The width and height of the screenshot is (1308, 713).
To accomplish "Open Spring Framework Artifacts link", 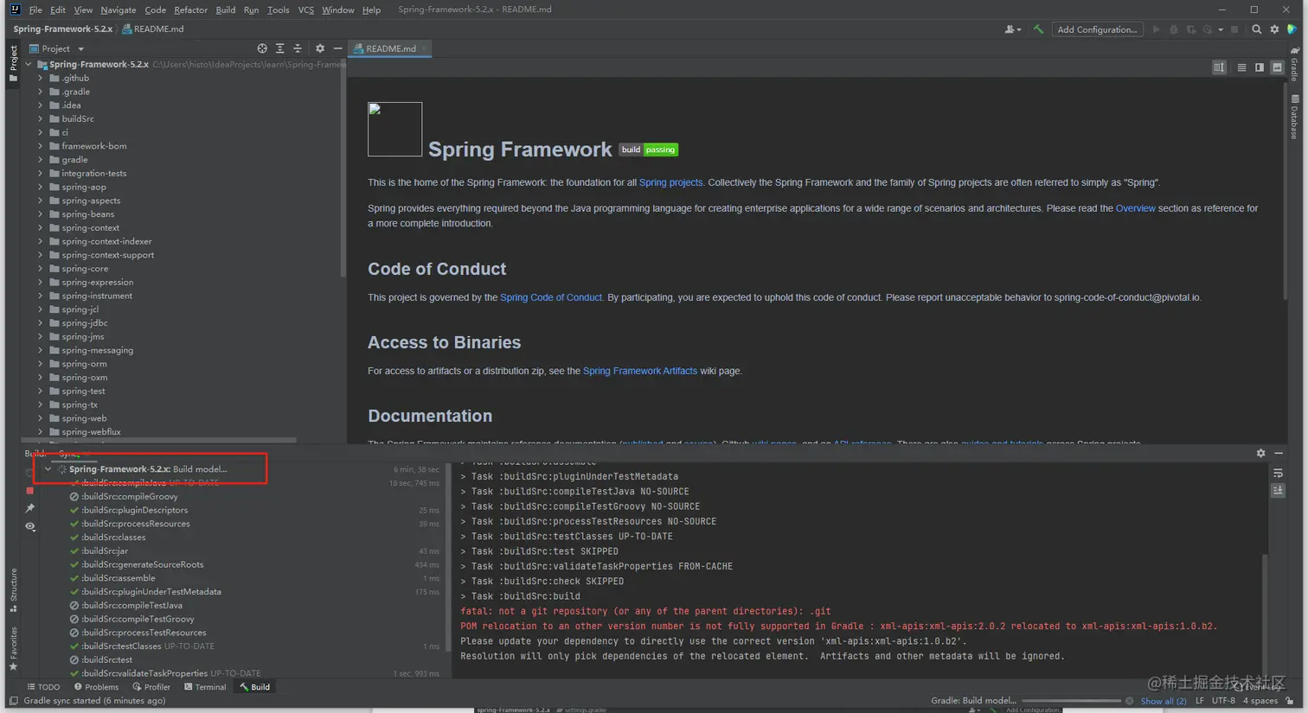I will 639,371.
